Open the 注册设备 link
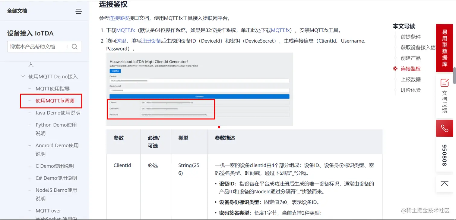456x220 pixels. [151, 41]
